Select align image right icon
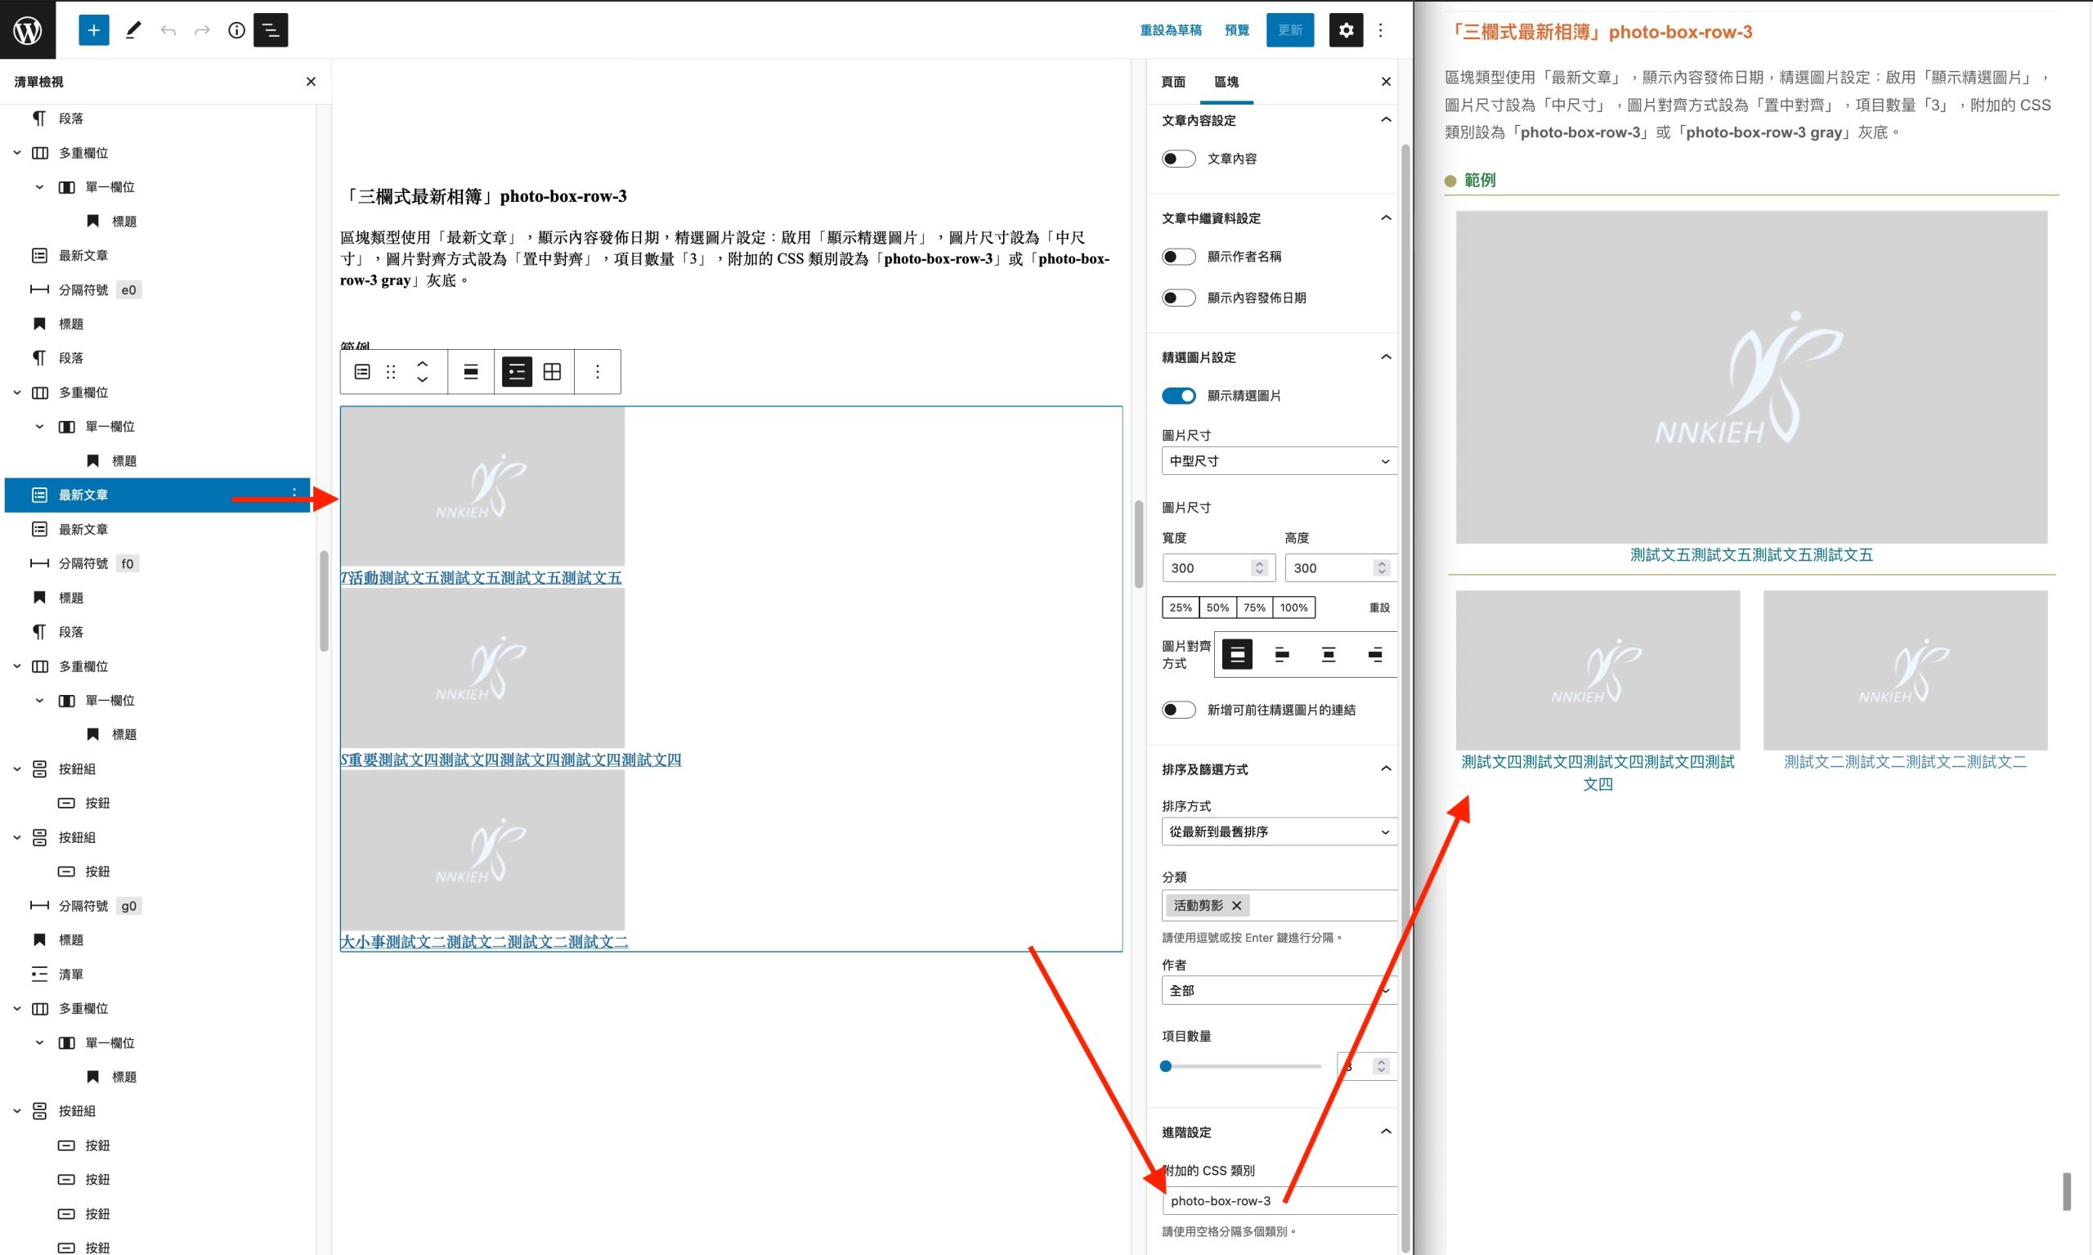This screenshot has height=1255, width=2093. click(x=1375, y=654)
